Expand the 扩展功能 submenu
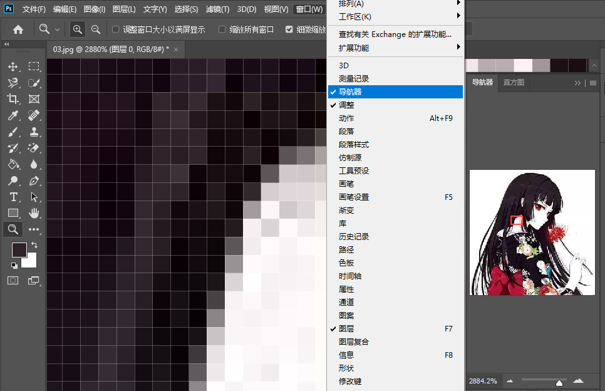Image resolution: width=605 pixels, height=391 pixels. coord(395,48)
